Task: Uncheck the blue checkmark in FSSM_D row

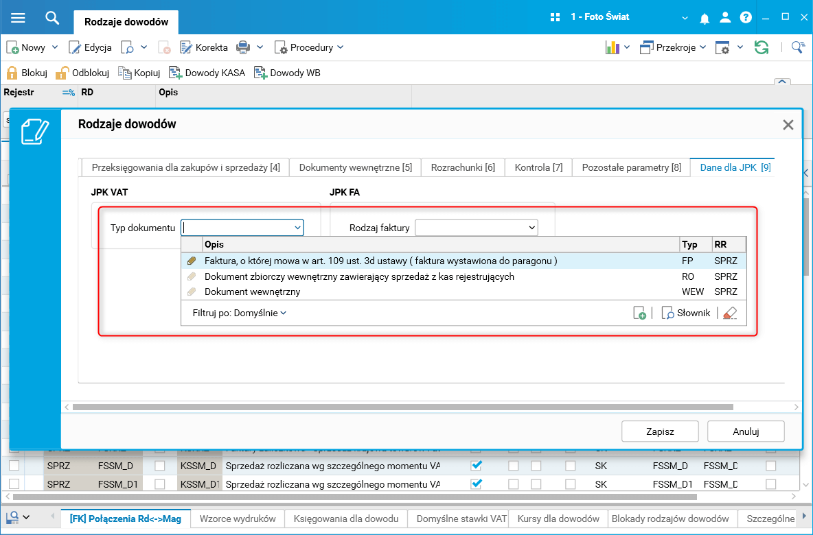Action: tap(476, 465)
